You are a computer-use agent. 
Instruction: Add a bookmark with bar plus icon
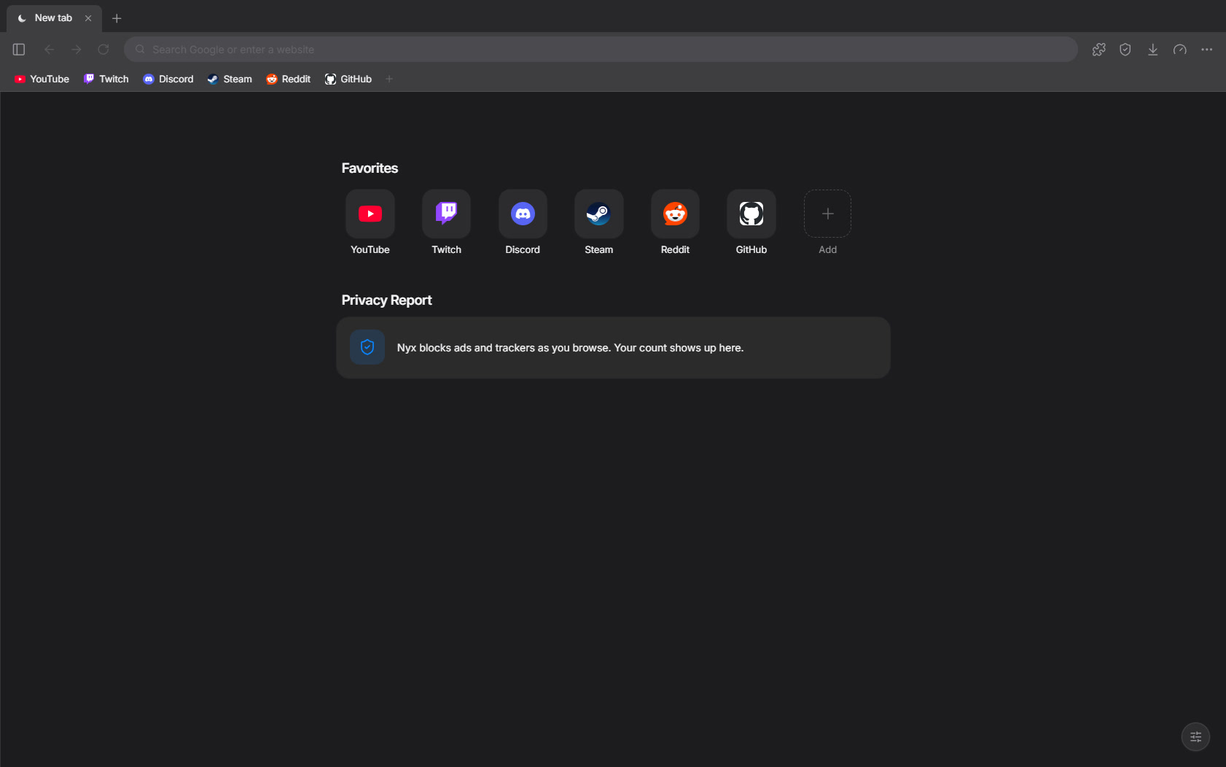(389, 79)
